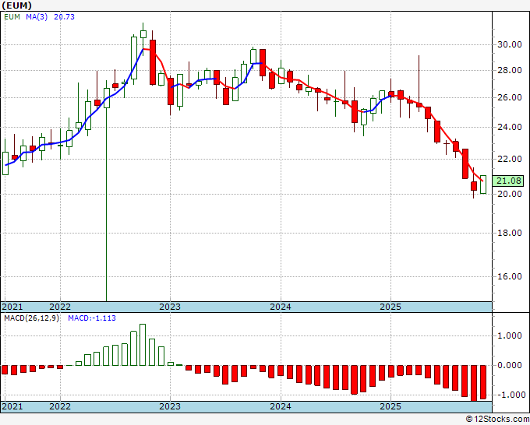Click the 28.00 price axis label
Image resolution: width=530 pixels, height=425 pixels.
tap(510, 70)
